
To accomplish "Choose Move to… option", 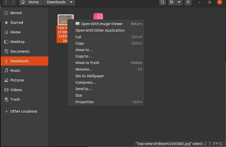I will (x=106, y=50).
